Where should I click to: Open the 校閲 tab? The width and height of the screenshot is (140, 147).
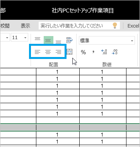tap(5, 26)
